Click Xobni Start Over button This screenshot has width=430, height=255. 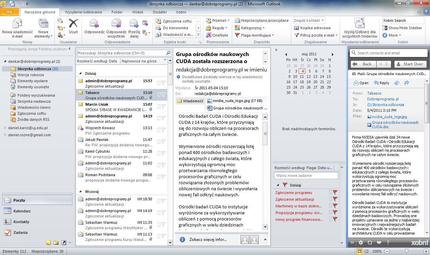pos(410,64)
